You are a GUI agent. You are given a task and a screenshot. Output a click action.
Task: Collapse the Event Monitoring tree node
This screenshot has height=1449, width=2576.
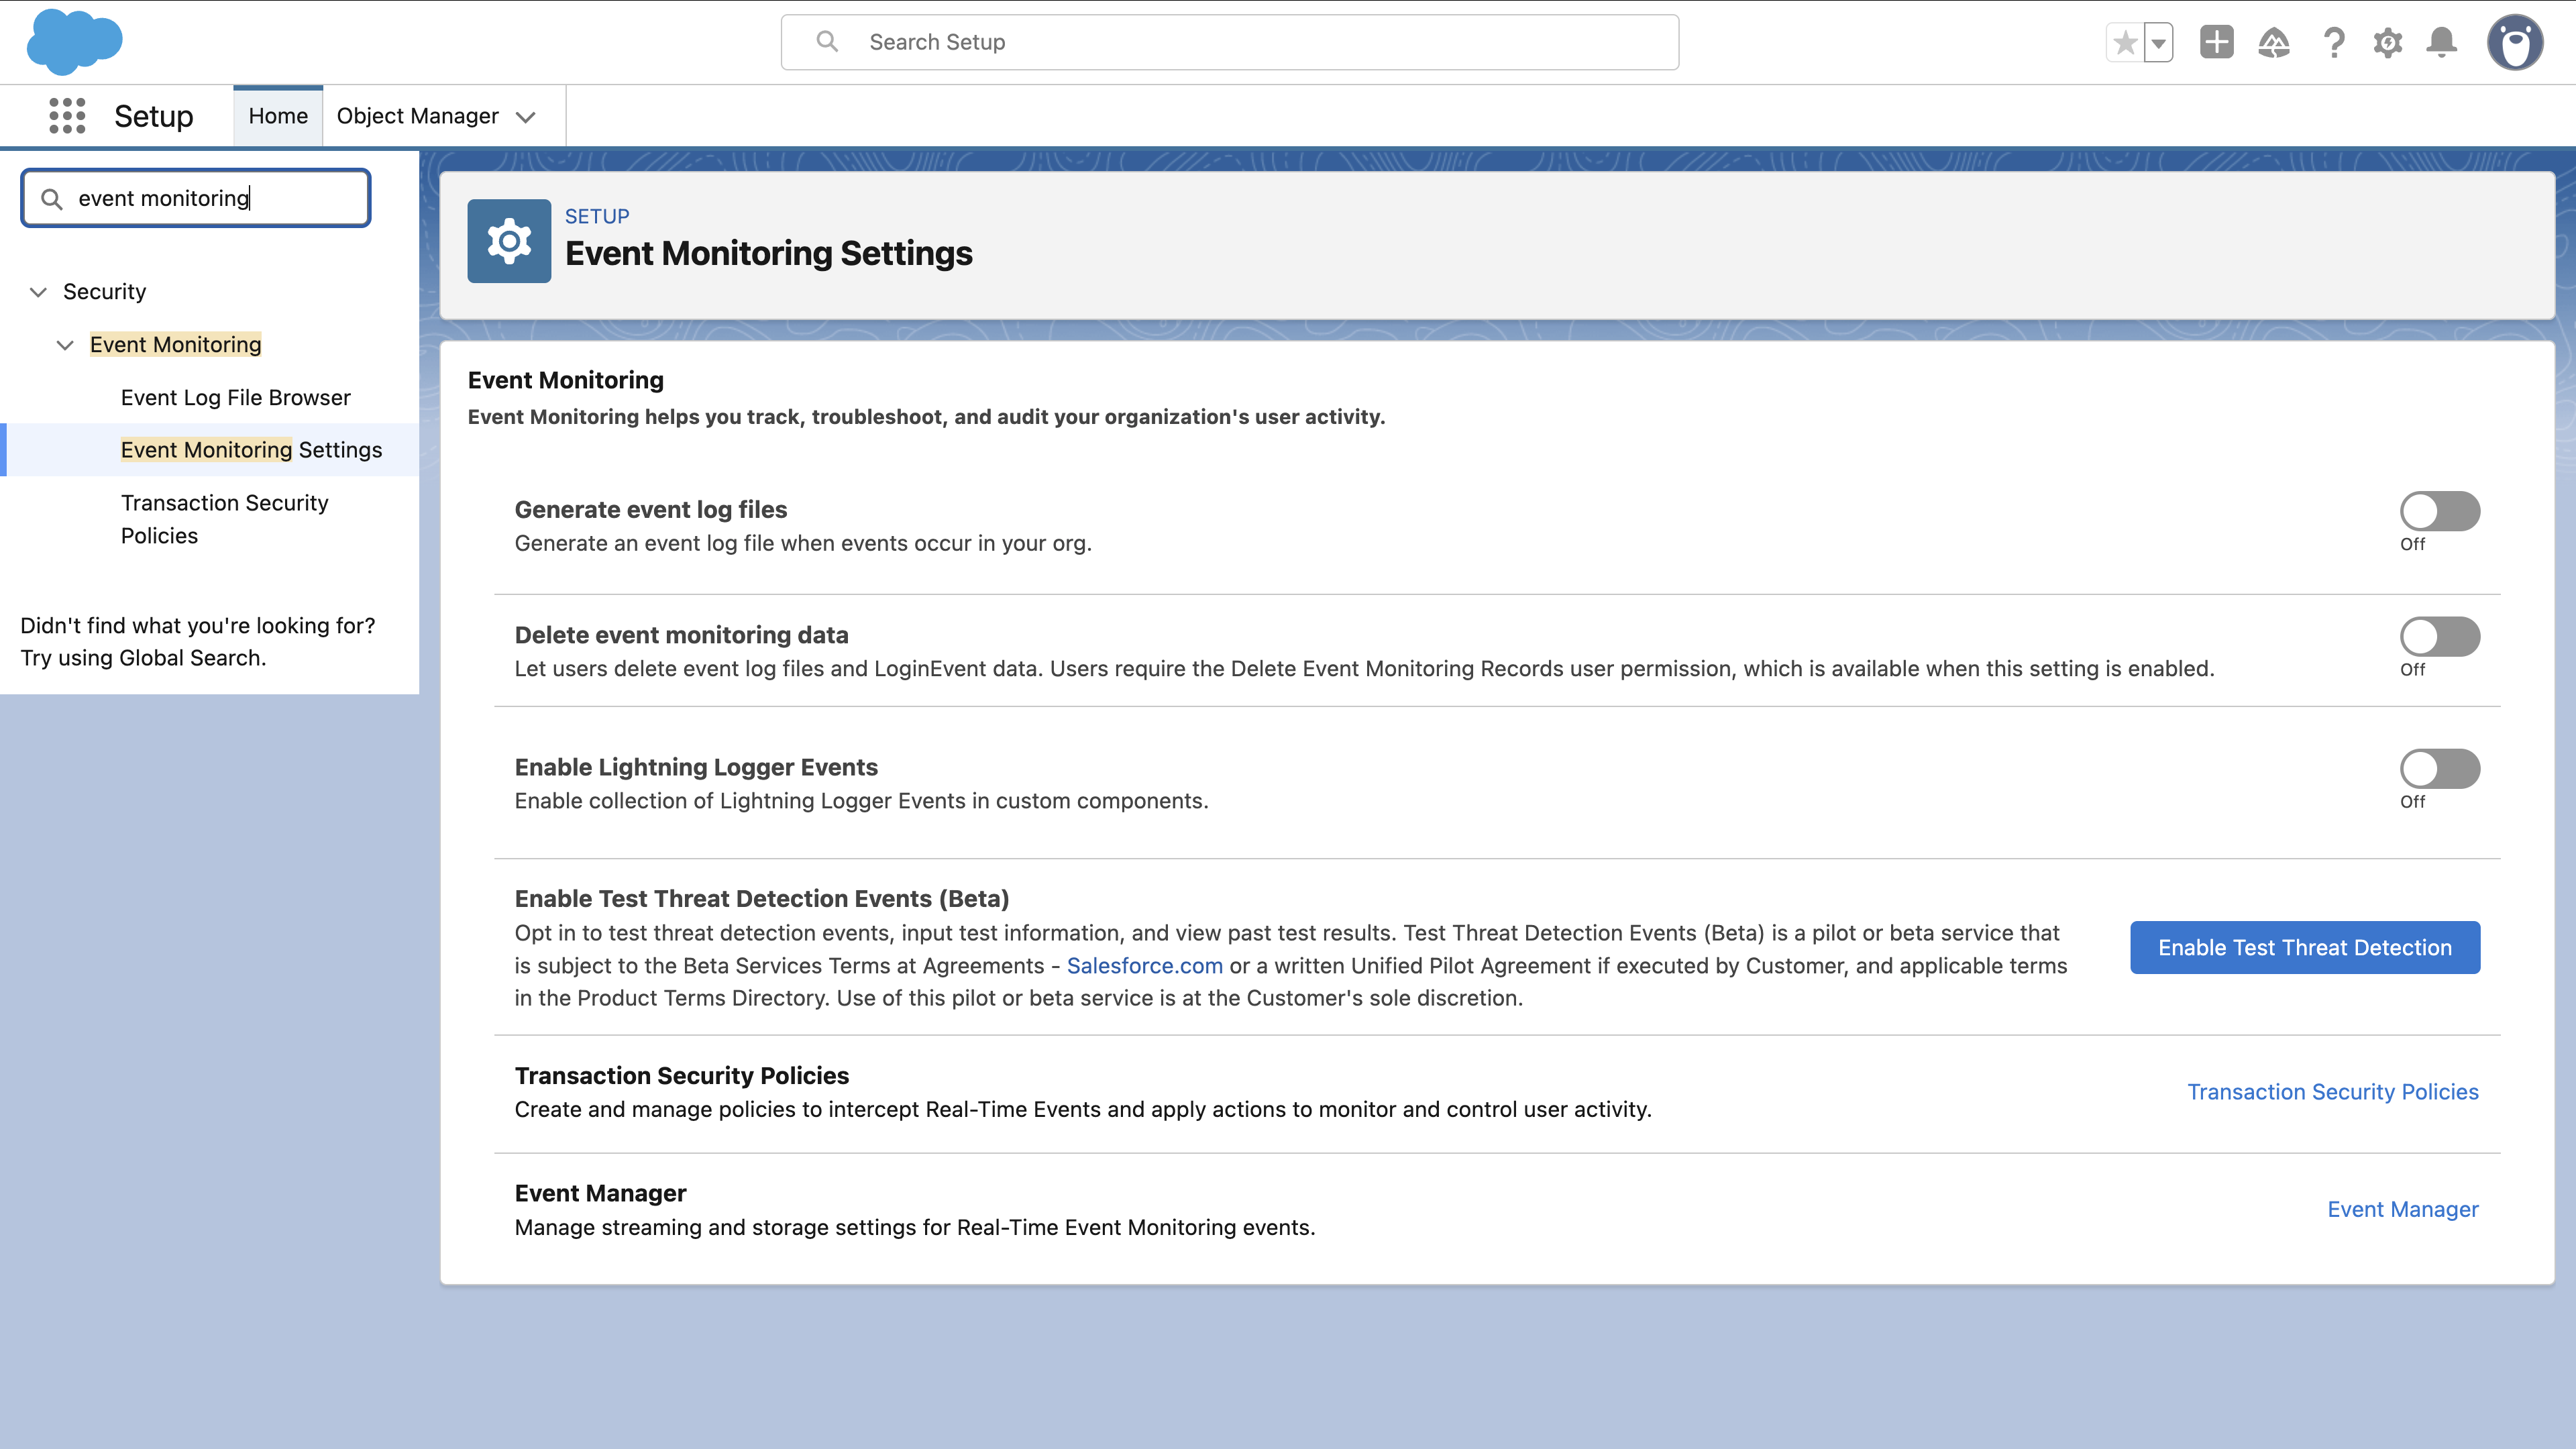coord(65,345)
